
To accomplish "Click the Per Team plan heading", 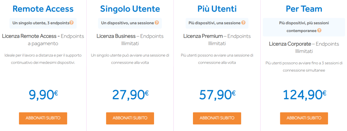I will coord(304,9).
